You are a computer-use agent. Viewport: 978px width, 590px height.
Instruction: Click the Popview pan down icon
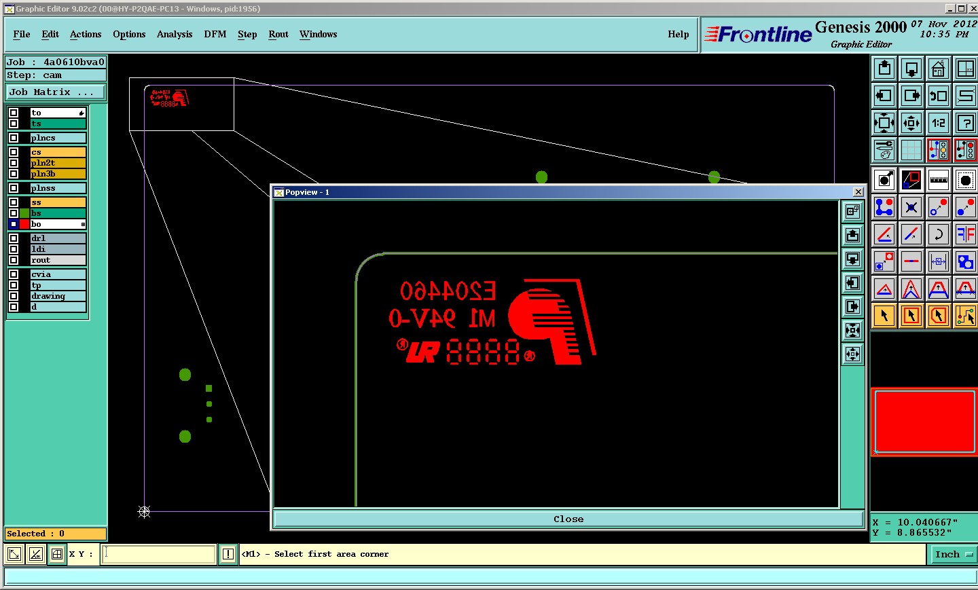coord(853,259)
